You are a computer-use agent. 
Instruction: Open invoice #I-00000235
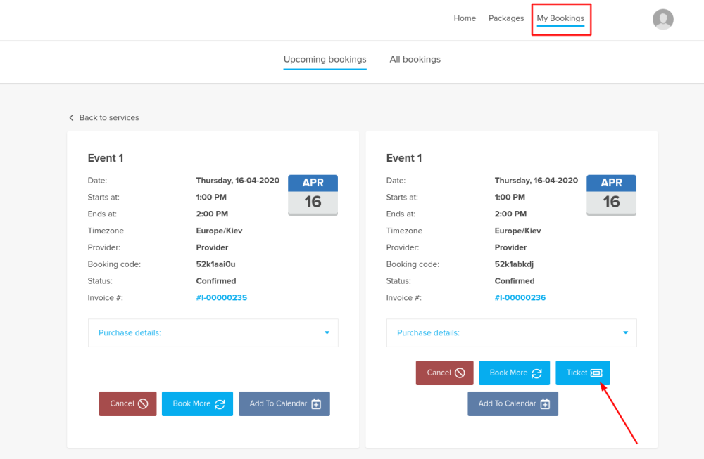(221, 298)
